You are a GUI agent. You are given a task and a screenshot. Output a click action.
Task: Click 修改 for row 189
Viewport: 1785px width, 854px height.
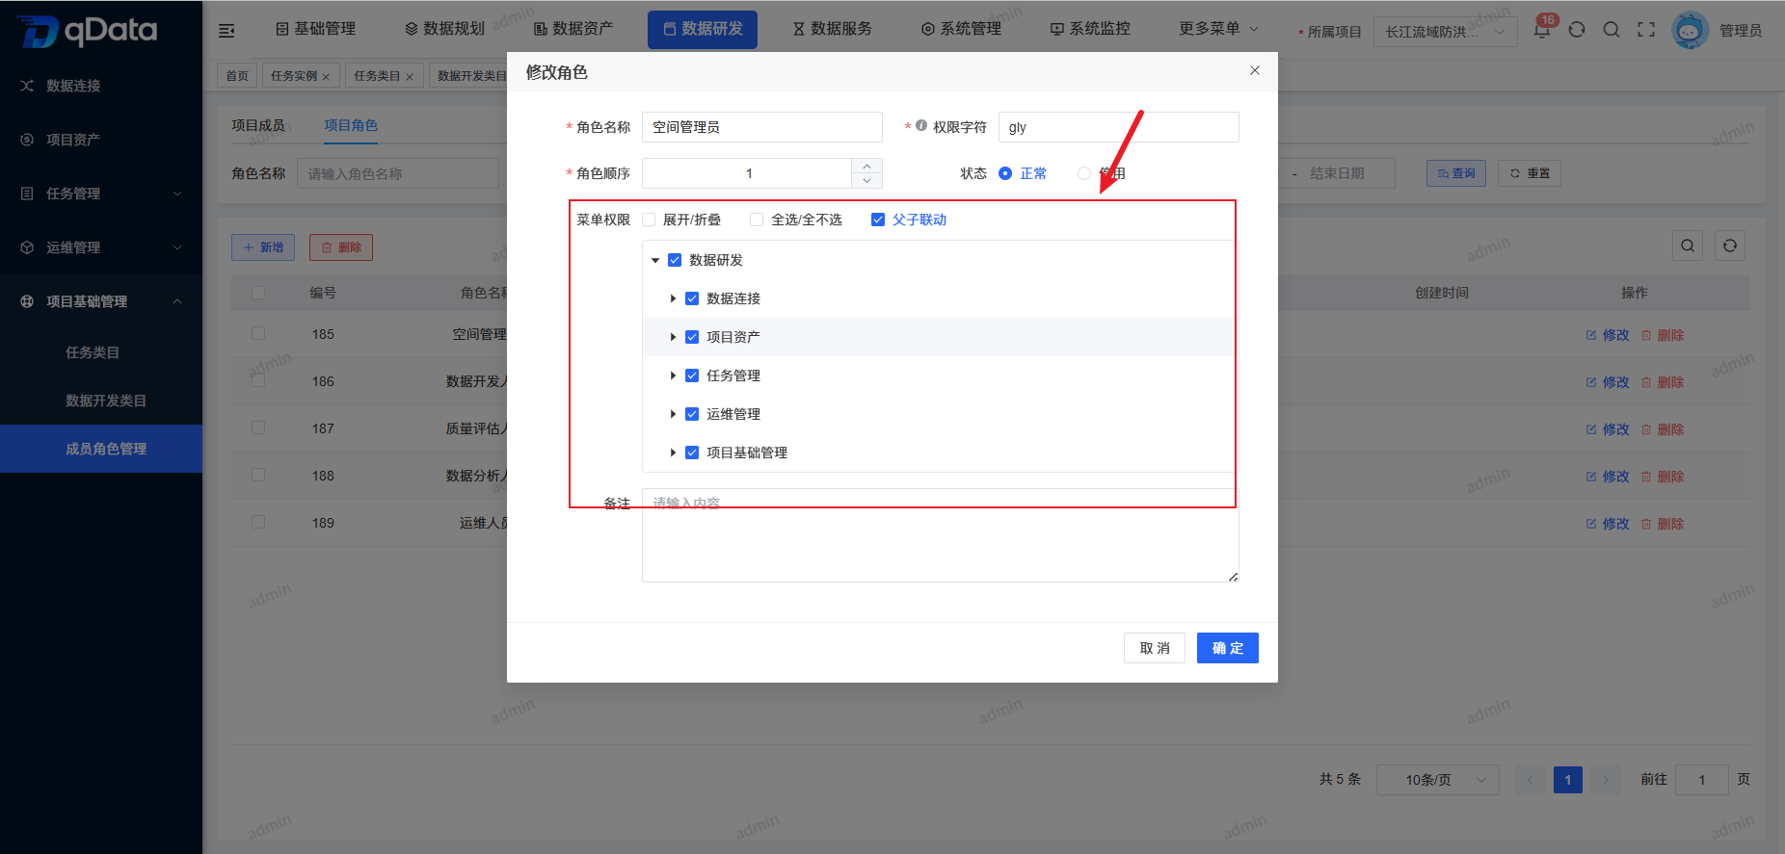(1608, 524)
